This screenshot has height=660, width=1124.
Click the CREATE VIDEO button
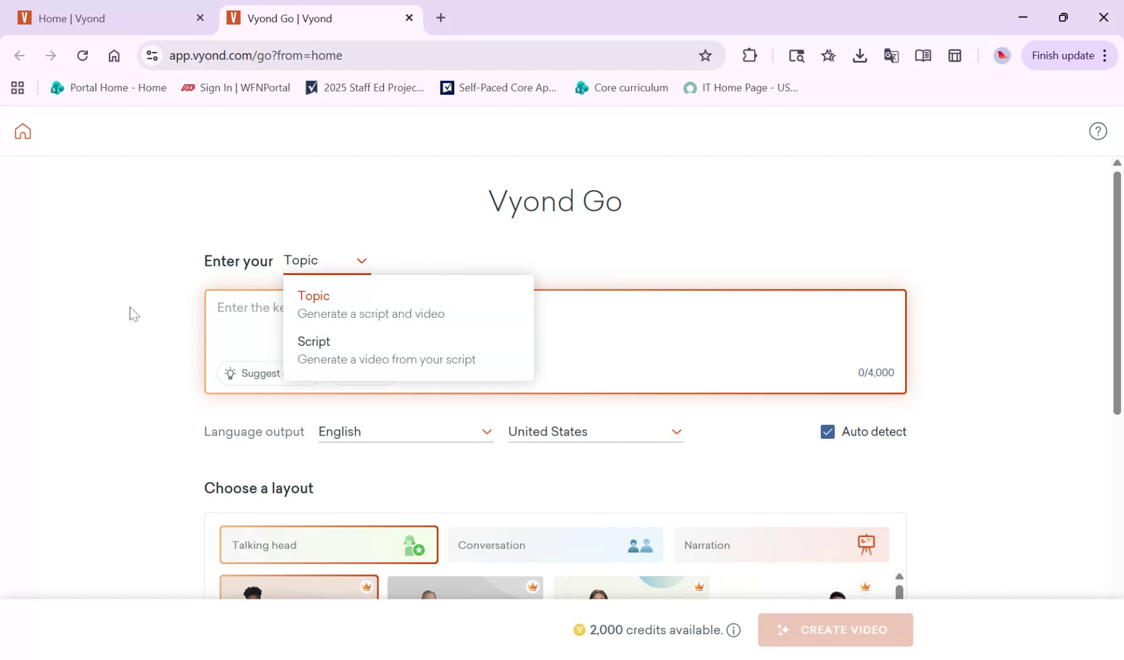tap(835, 629)
